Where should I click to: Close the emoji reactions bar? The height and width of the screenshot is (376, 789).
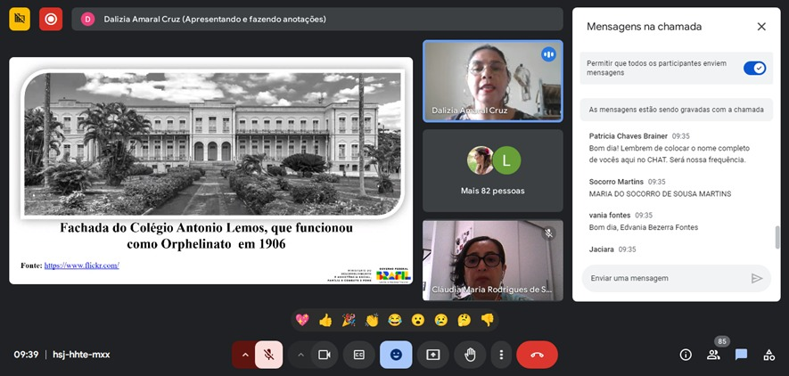point(396,355)
